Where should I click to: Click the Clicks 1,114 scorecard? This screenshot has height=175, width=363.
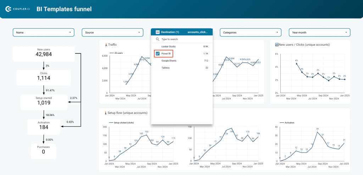click(x=44, y=77)
